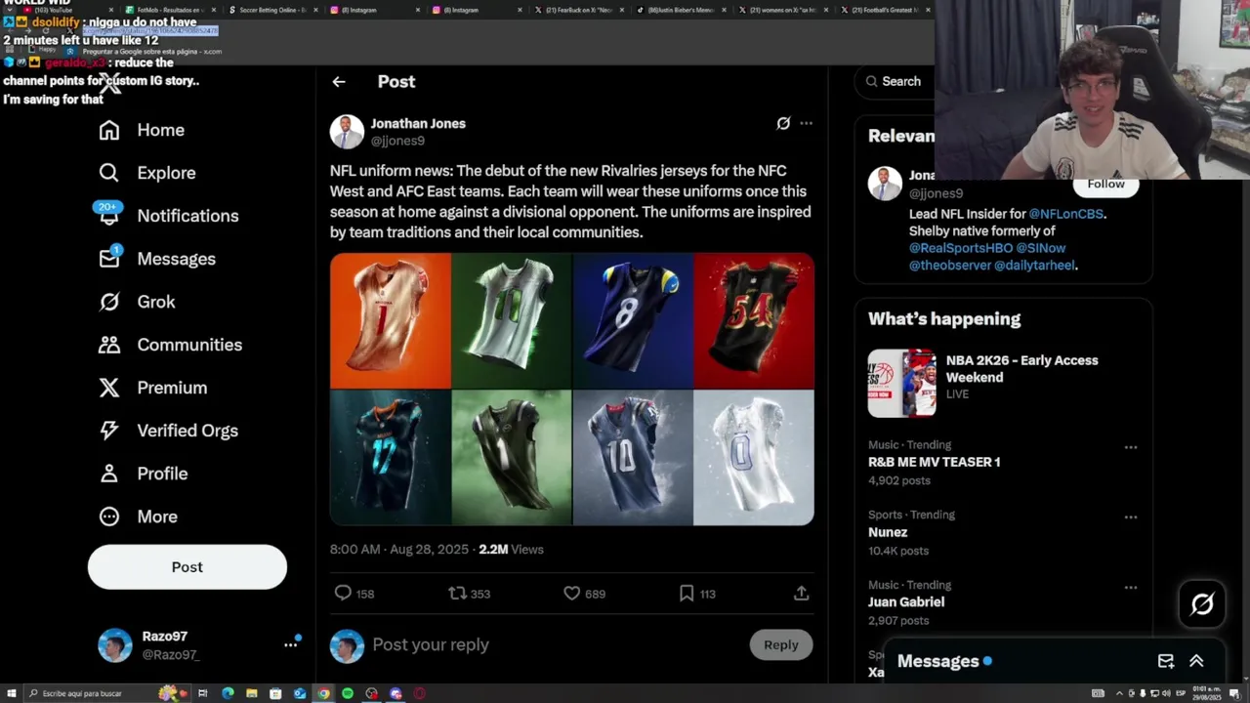The image size is (1250, 703).
Task: Open Verified Orgs in the sidebar
Action: 168,431
